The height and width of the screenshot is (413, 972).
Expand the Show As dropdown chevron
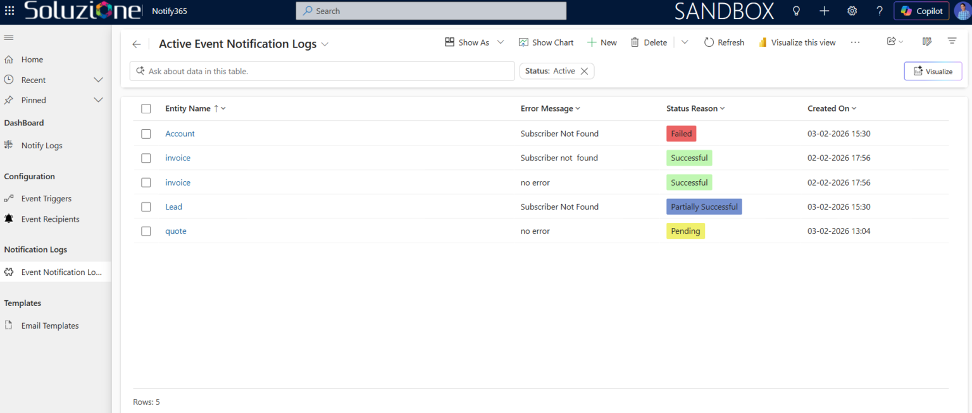click(501, 42)
